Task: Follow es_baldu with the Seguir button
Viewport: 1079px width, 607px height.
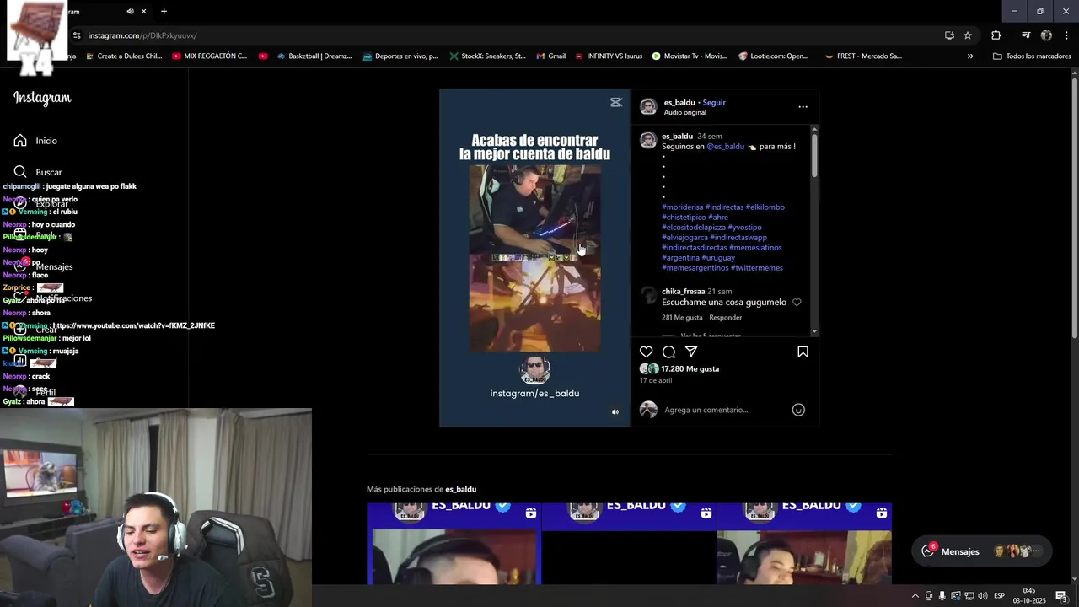Action: coord(714,102)
